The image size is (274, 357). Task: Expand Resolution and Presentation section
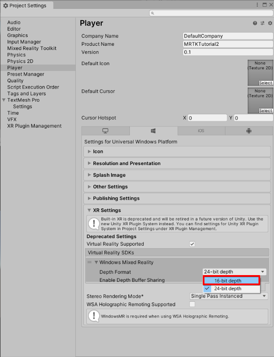coord(177,163)
